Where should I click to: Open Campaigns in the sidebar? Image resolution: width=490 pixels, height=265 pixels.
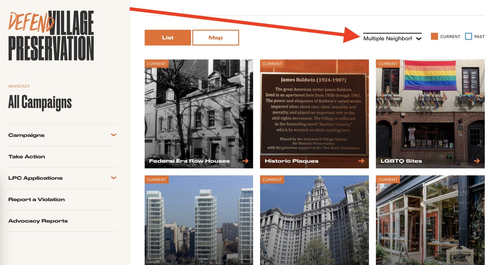(27, 135)
